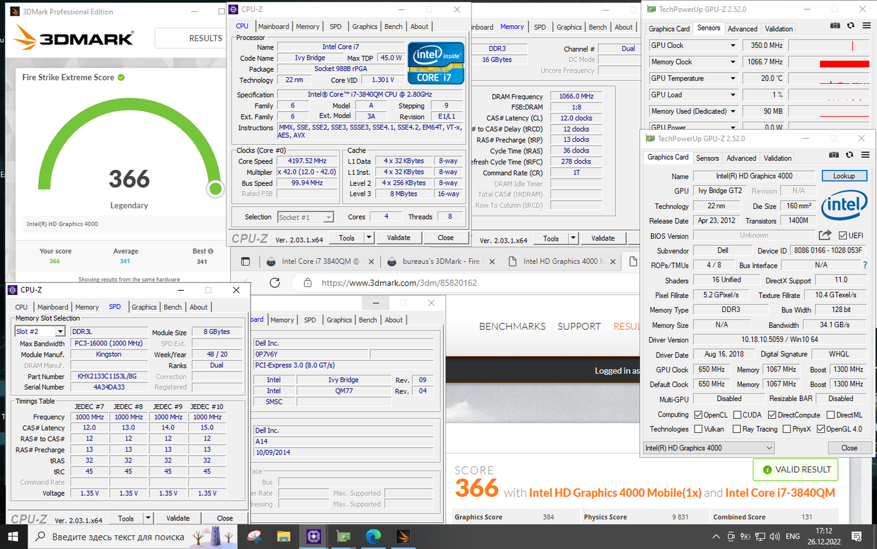877x549 pixels.
Task: Open Advanced tab in front GPU-Z window
Action: coord(741,158)
